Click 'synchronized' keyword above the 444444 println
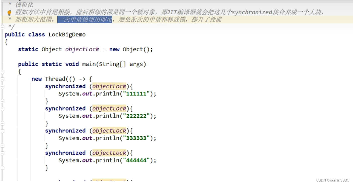Image resolution: width=353 pixels, height=184 pixels. pos(65,153)
